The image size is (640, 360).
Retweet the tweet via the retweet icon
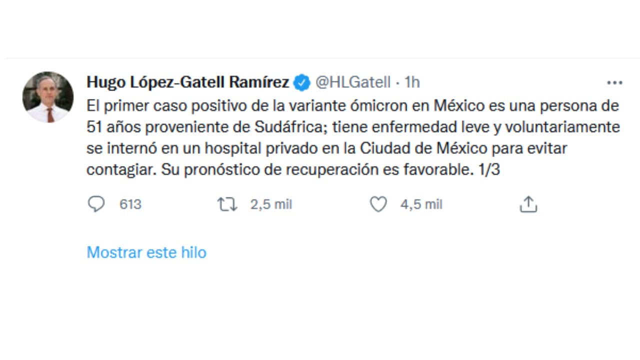[x=227, y=204]
